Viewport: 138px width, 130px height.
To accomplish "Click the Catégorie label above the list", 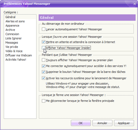I will 11,12.
